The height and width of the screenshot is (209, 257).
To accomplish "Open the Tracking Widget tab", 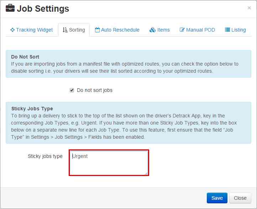I will [x=34, y=30].
